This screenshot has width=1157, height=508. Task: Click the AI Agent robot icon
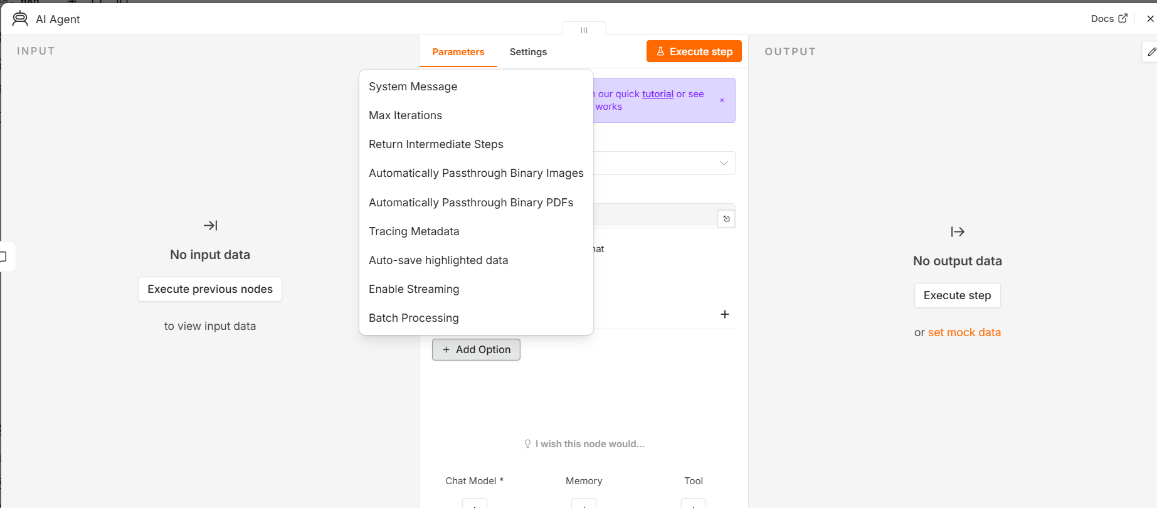[x=20, y=19]
